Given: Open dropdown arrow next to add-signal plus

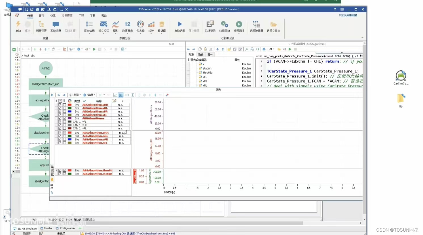Looking at the screenshot, I should (104, 95).
